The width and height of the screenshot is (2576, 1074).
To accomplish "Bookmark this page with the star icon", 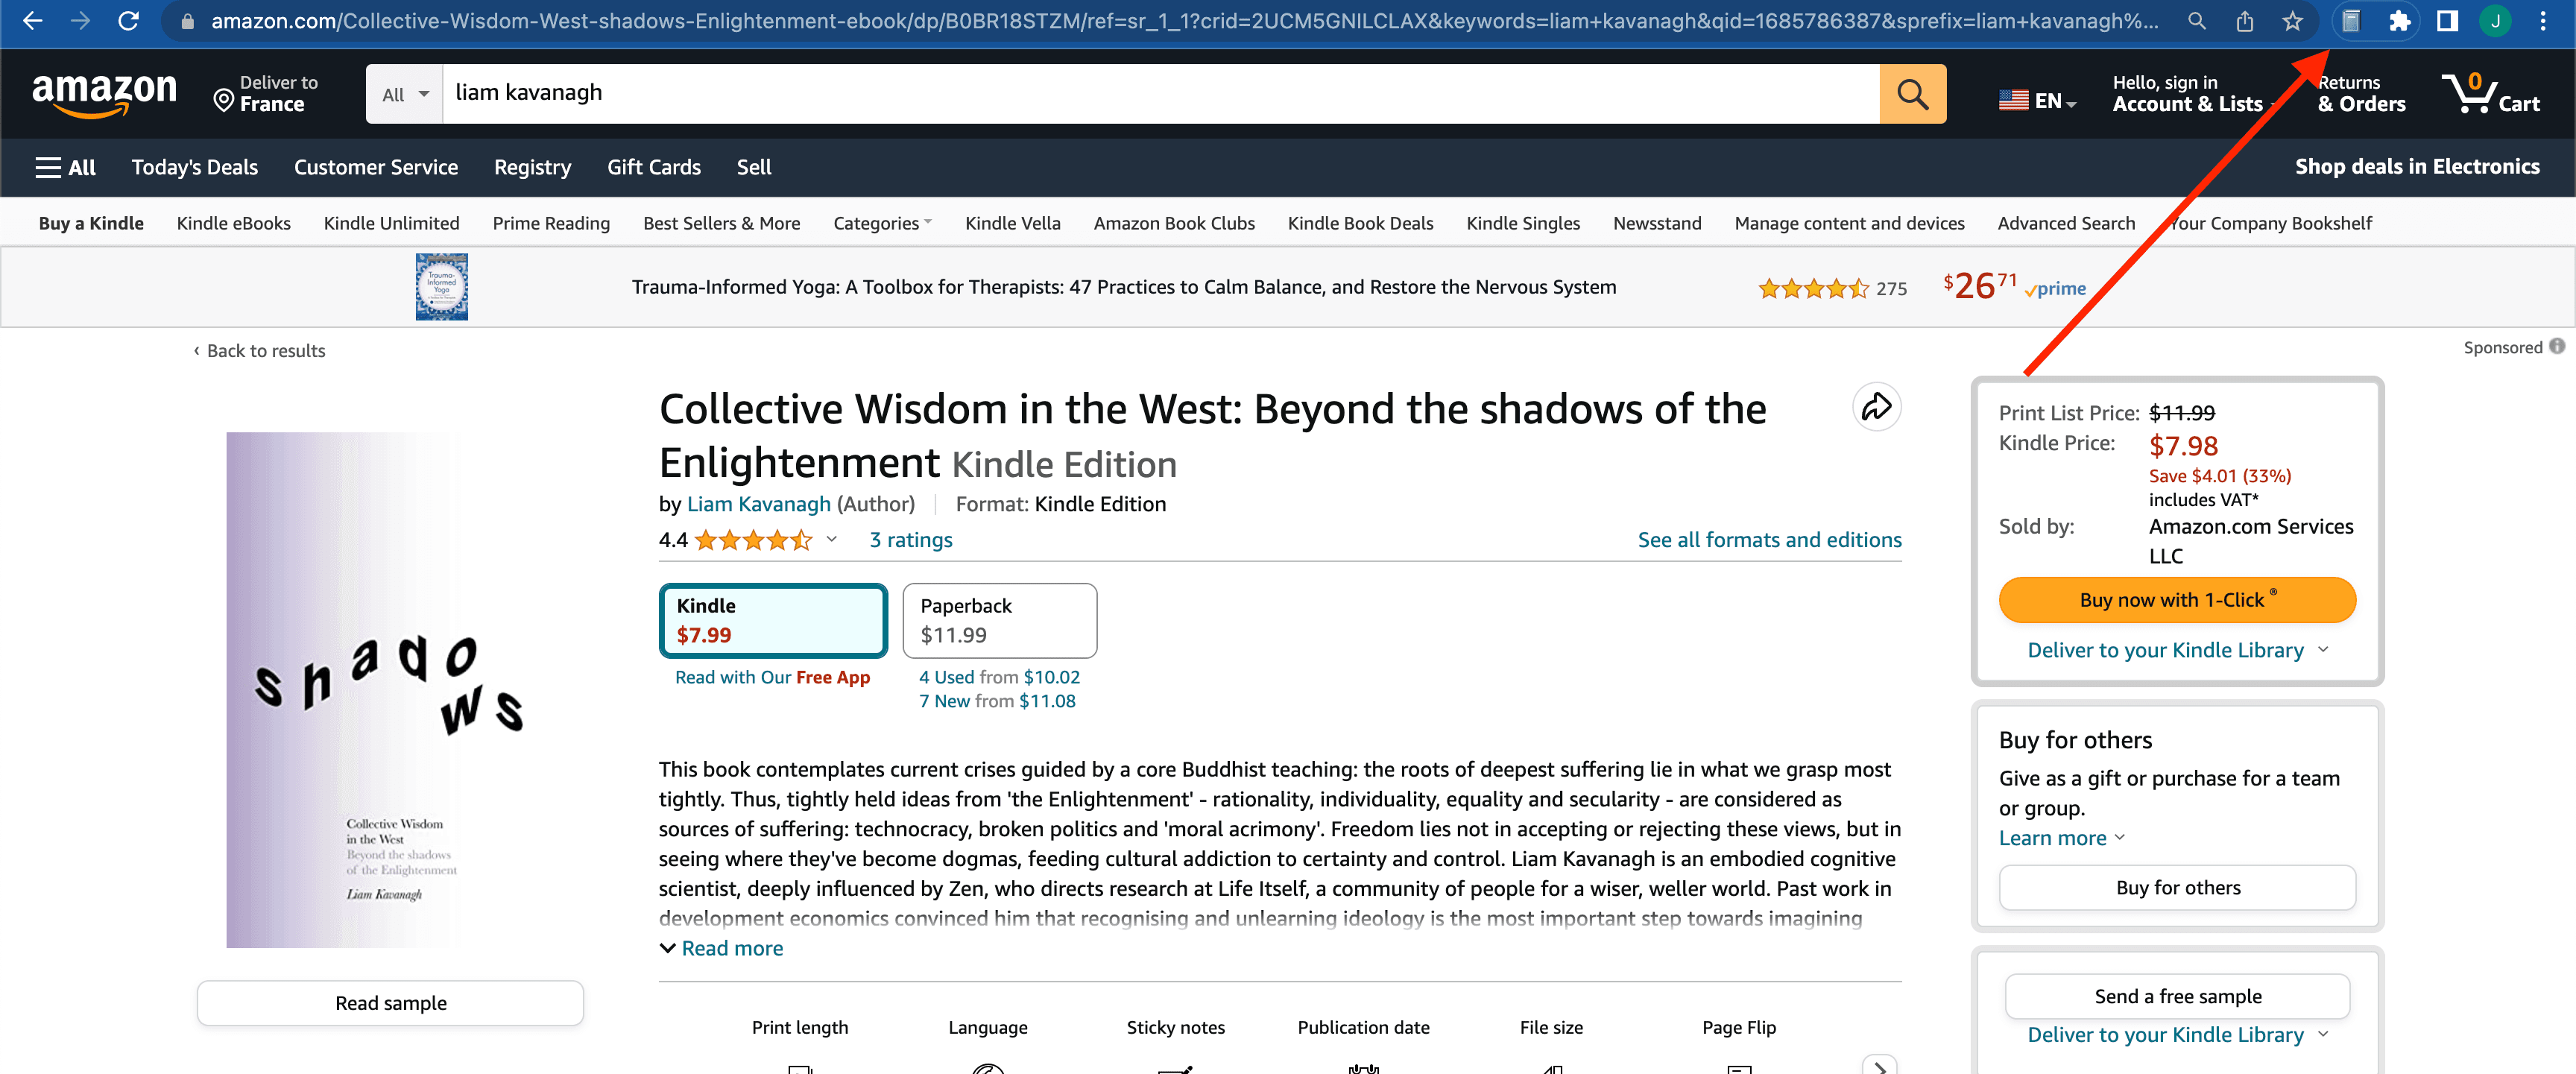I will [2292, 21].
